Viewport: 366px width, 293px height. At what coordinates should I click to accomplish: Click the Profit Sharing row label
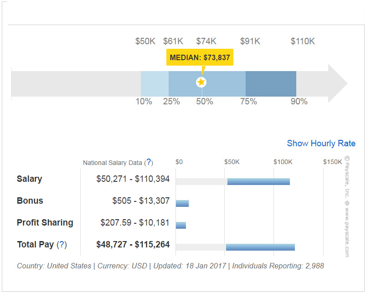tap(45, 222)
